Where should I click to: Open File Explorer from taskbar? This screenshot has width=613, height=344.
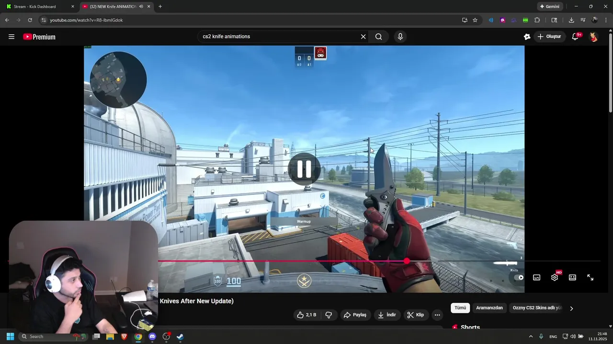coord(110,336)
